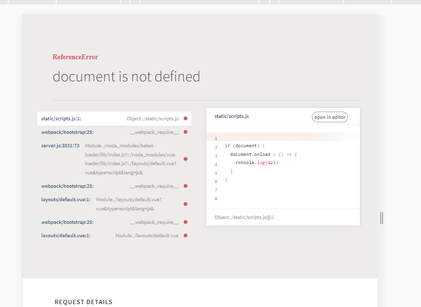Open static/scripts.js in editor
The image size is (421, 307).
click(x=330, y=117)
